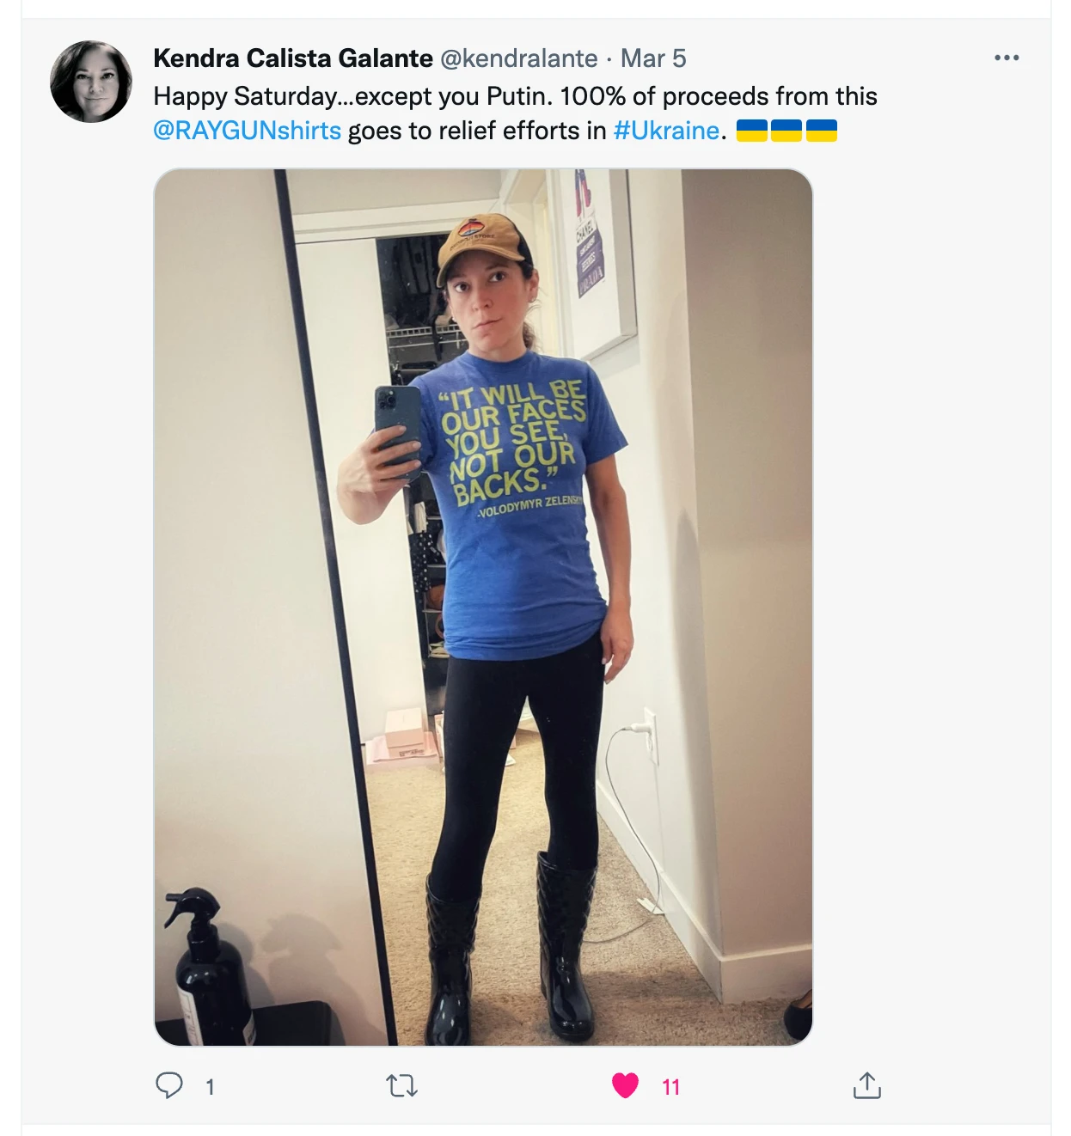The height and width of the screenshot is (1136, 1071).
Task: Open the tweet's Mar 5 timestamp
Action: point(653,58)
